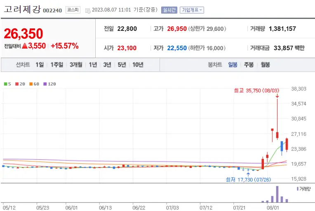The image size is (315, 211).
Task: Click the 코스피 market badge
Action: click(x=73, y=10)
